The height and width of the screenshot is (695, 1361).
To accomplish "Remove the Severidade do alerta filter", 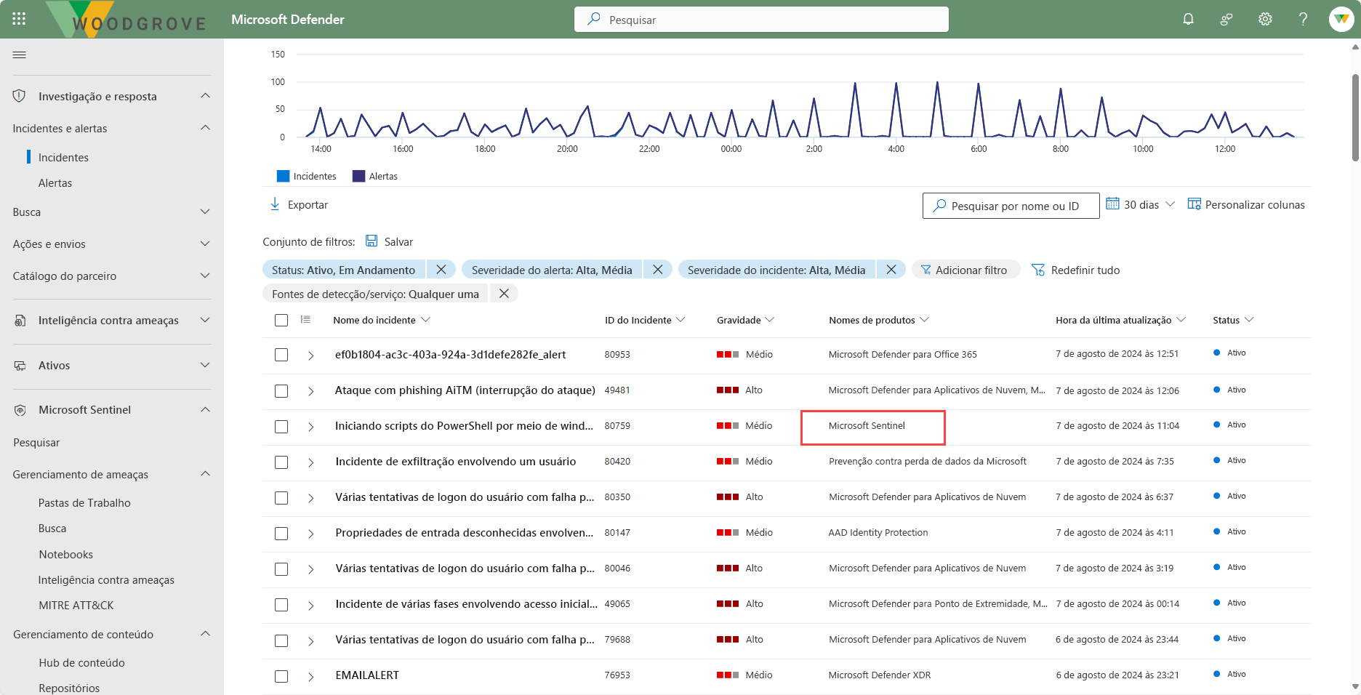I will click(x=658, y=270).
